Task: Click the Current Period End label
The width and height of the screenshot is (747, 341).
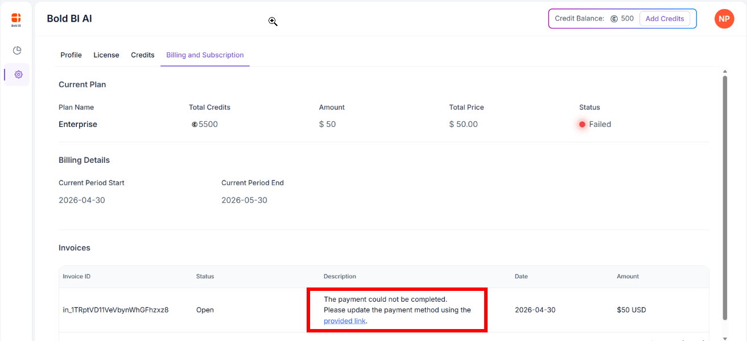Action: tap(253, 183)
